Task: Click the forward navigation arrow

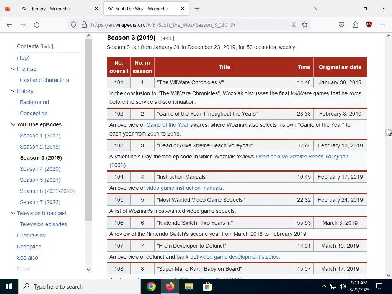Action: (23, 25)
